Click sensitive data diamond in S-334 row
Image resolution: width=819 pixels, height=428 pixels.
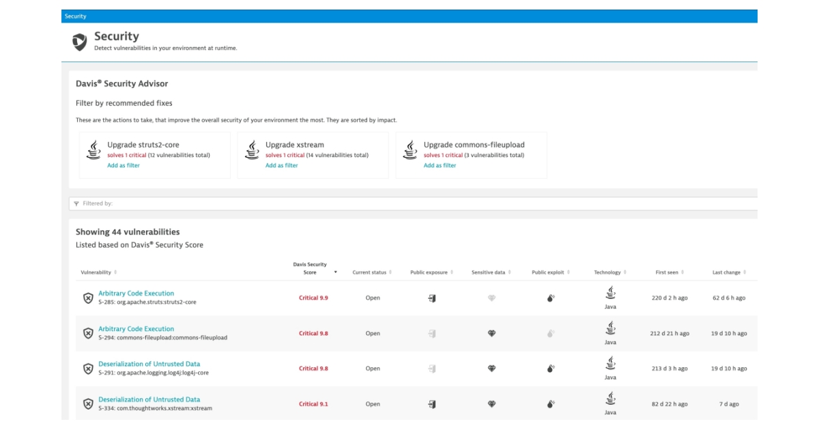[491, 404]
